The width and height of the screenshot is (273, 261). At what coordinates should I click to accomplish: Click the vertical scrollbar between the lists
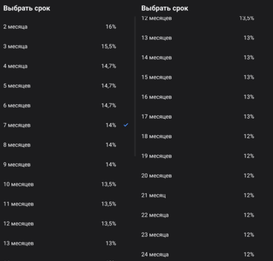pyautogui.click(x=135, y=86)
